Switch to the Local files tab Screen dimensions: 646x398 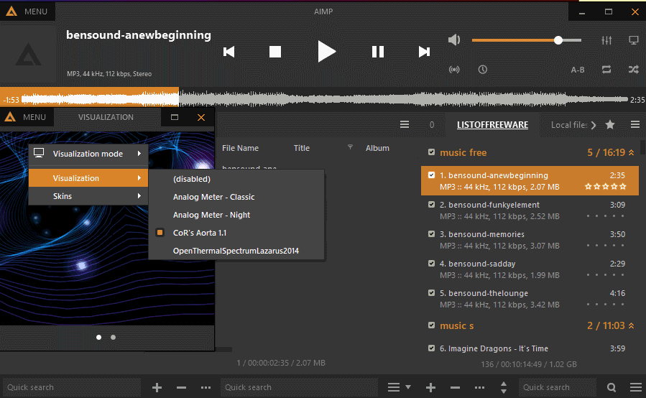tap(569, 125)
